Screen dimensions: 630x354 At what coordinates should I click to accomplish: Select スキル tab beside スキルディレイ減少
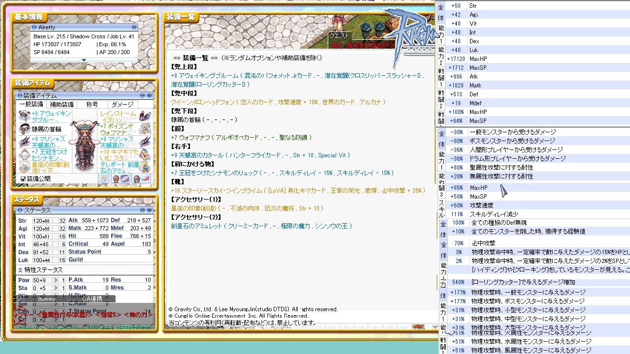(441, 209)
